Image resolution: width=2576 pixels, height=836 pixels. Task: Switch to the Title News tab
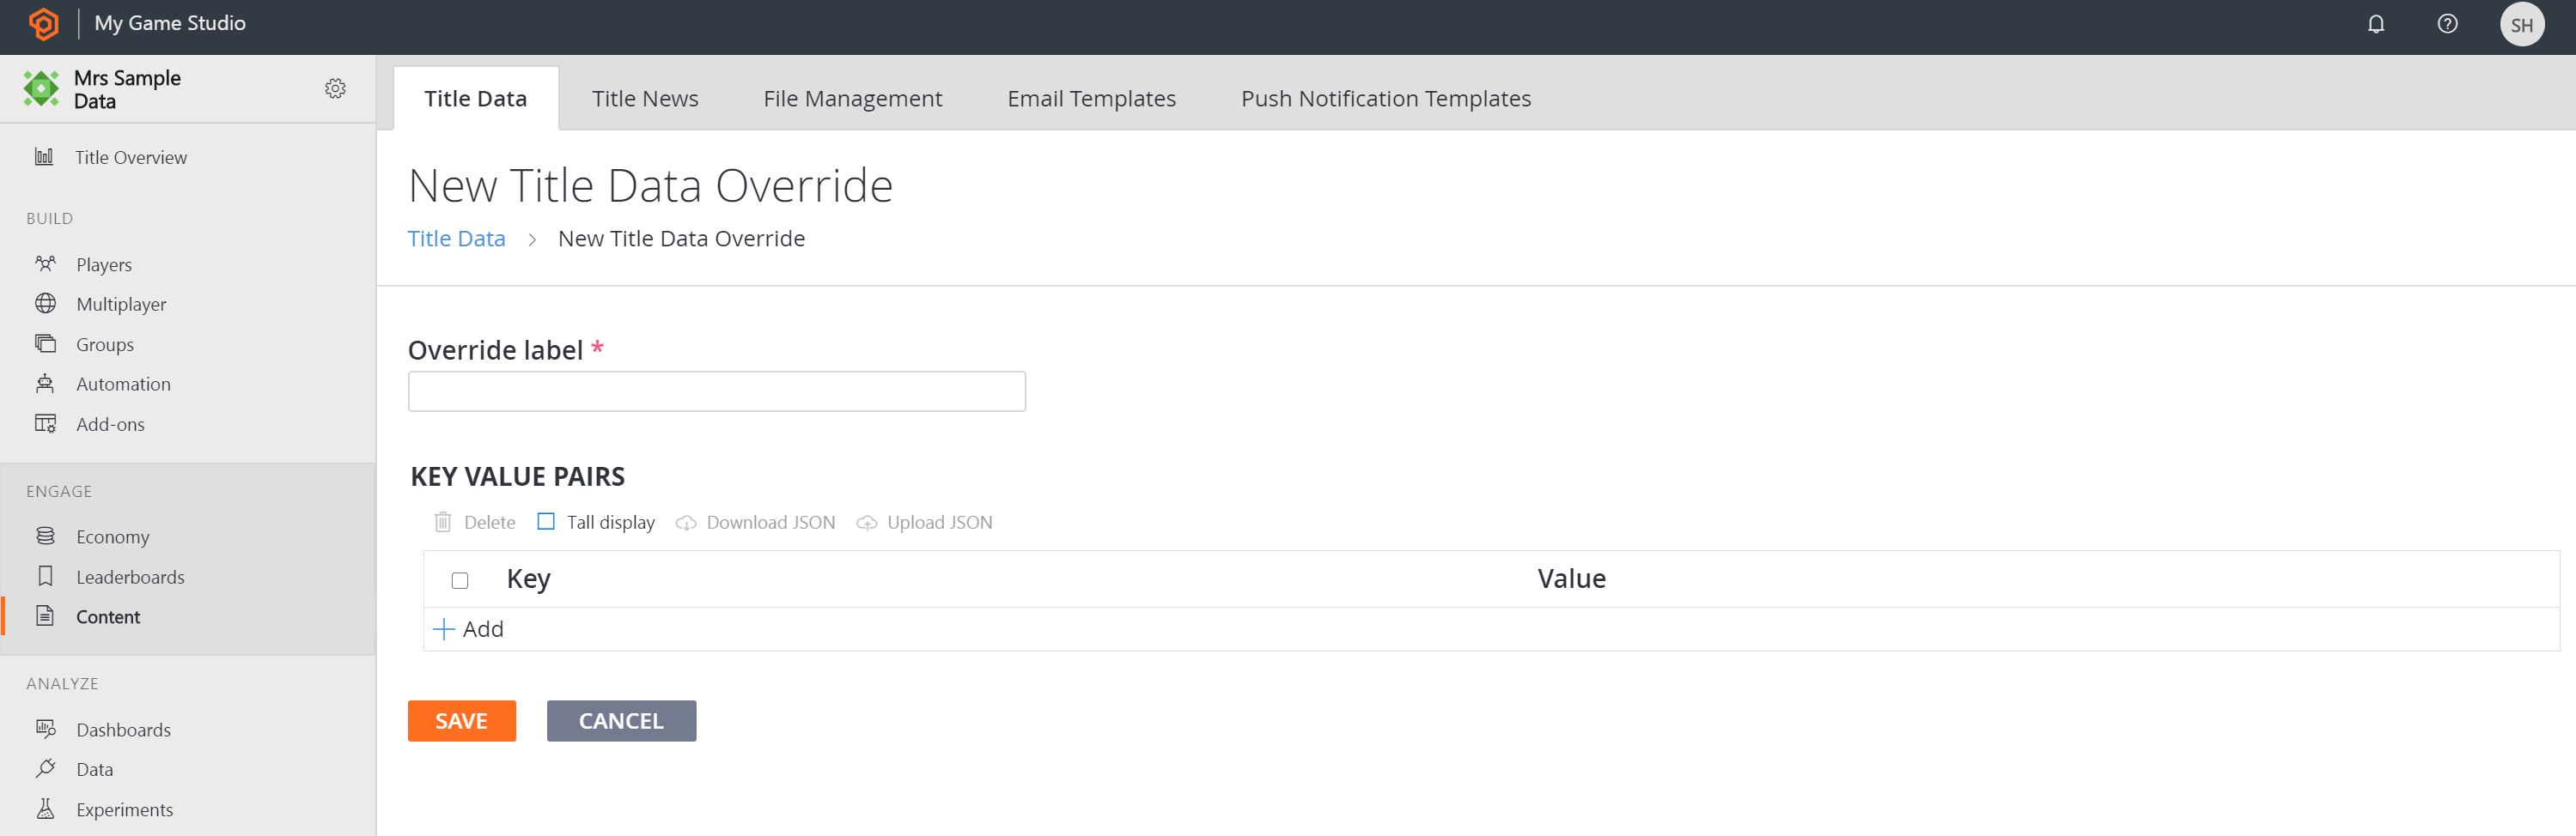tap(644, 98)
